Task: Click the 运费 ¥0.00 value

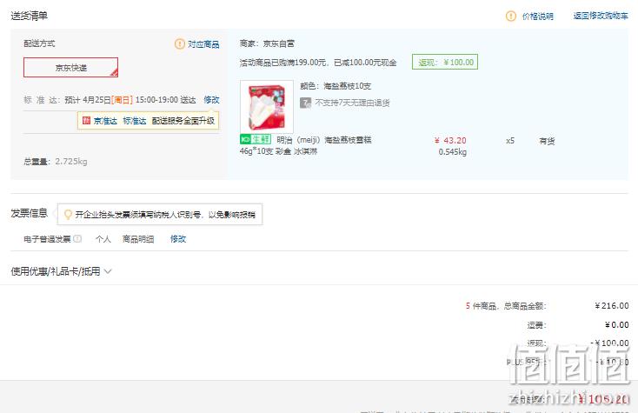Action: point(616,324)
